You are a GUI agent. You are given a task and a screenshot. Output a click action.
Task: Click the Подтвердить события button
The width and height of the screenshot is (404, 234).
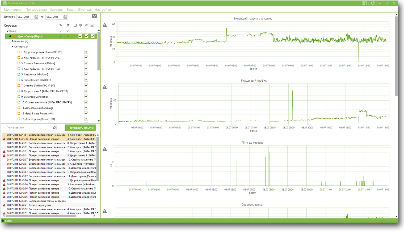81,128
